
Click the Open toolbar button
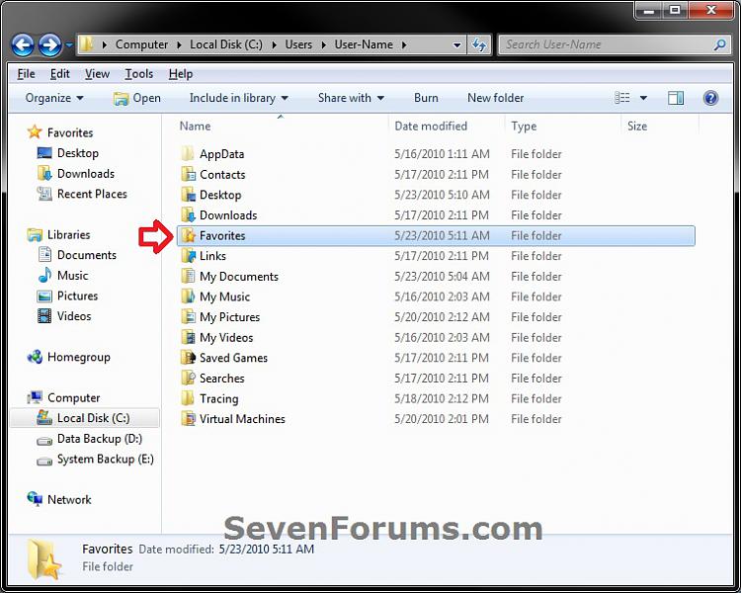click(x=137, y=98)
